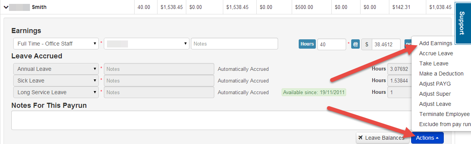The width and height of the screenshot is (471, 144).
Task: Open the Annual Leave type dropdown
Action: (x=56, y=69)
